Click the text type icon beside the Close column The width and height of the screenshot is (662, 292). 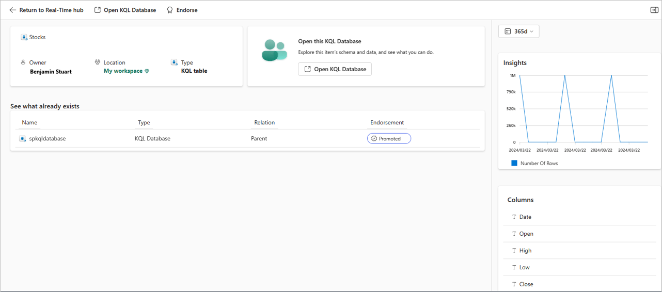[514, 284]
